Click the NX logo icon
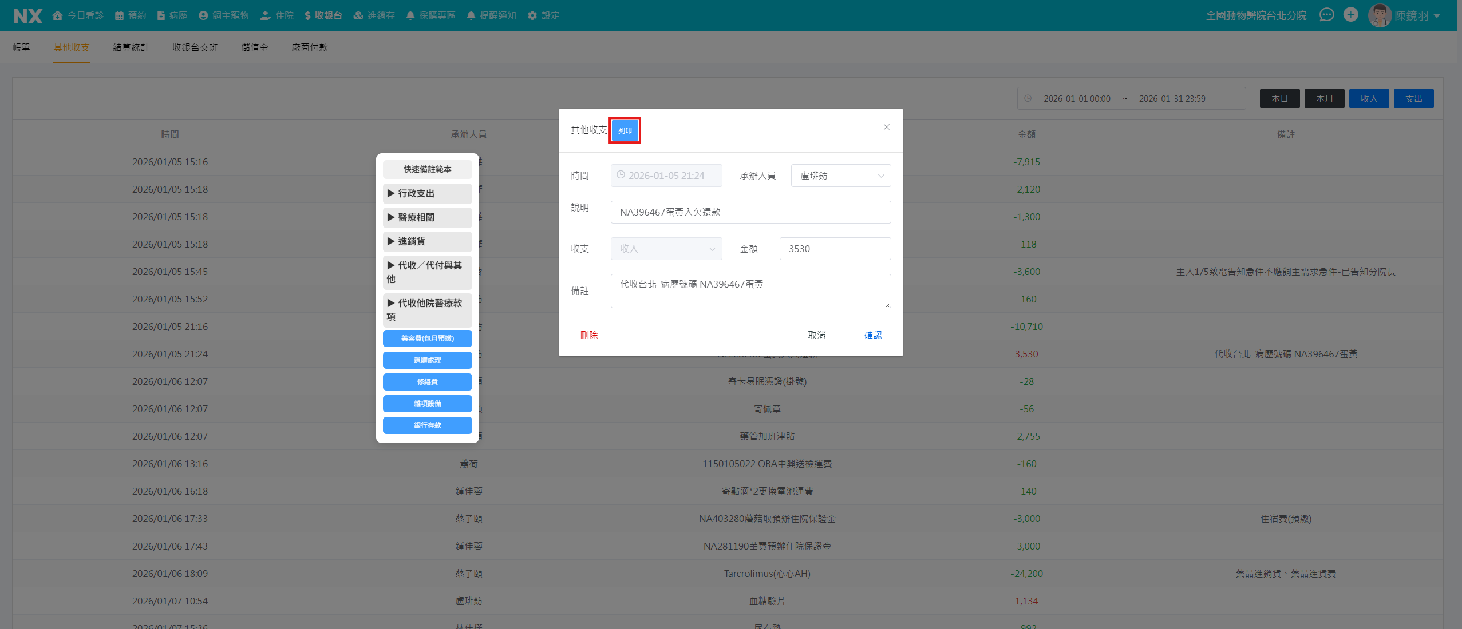 27,16
